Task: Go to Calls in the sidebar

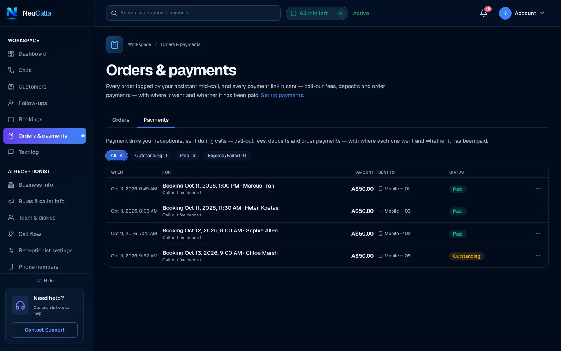Action: [x=44, y=70]
